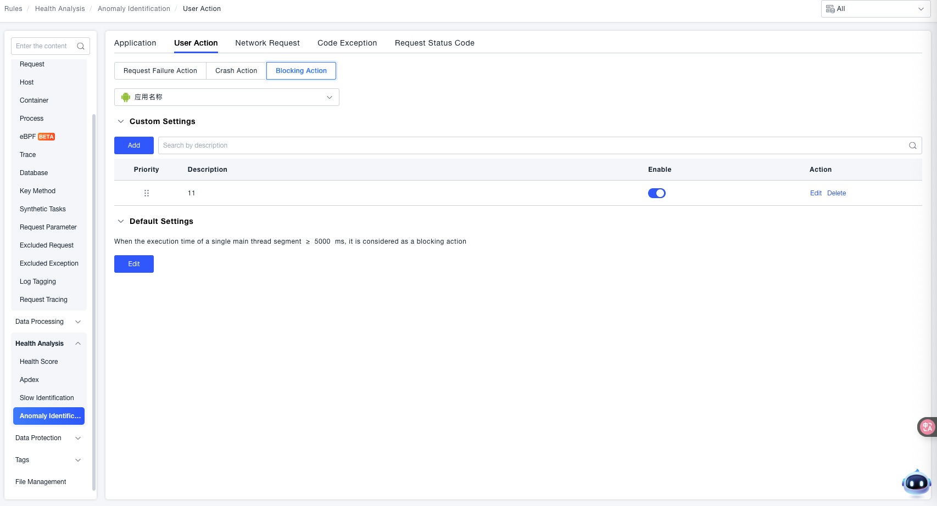
Task: Click the Search by description field
Action: coord(533,145)
